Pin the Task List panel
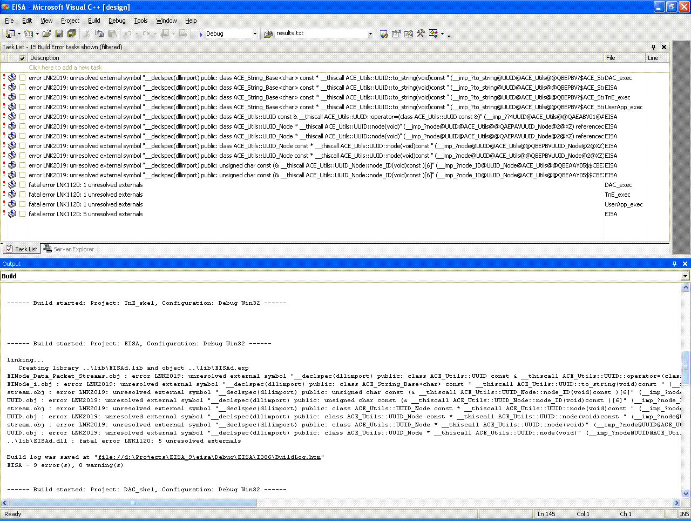691x521 pixels. (x=653, y=47)
